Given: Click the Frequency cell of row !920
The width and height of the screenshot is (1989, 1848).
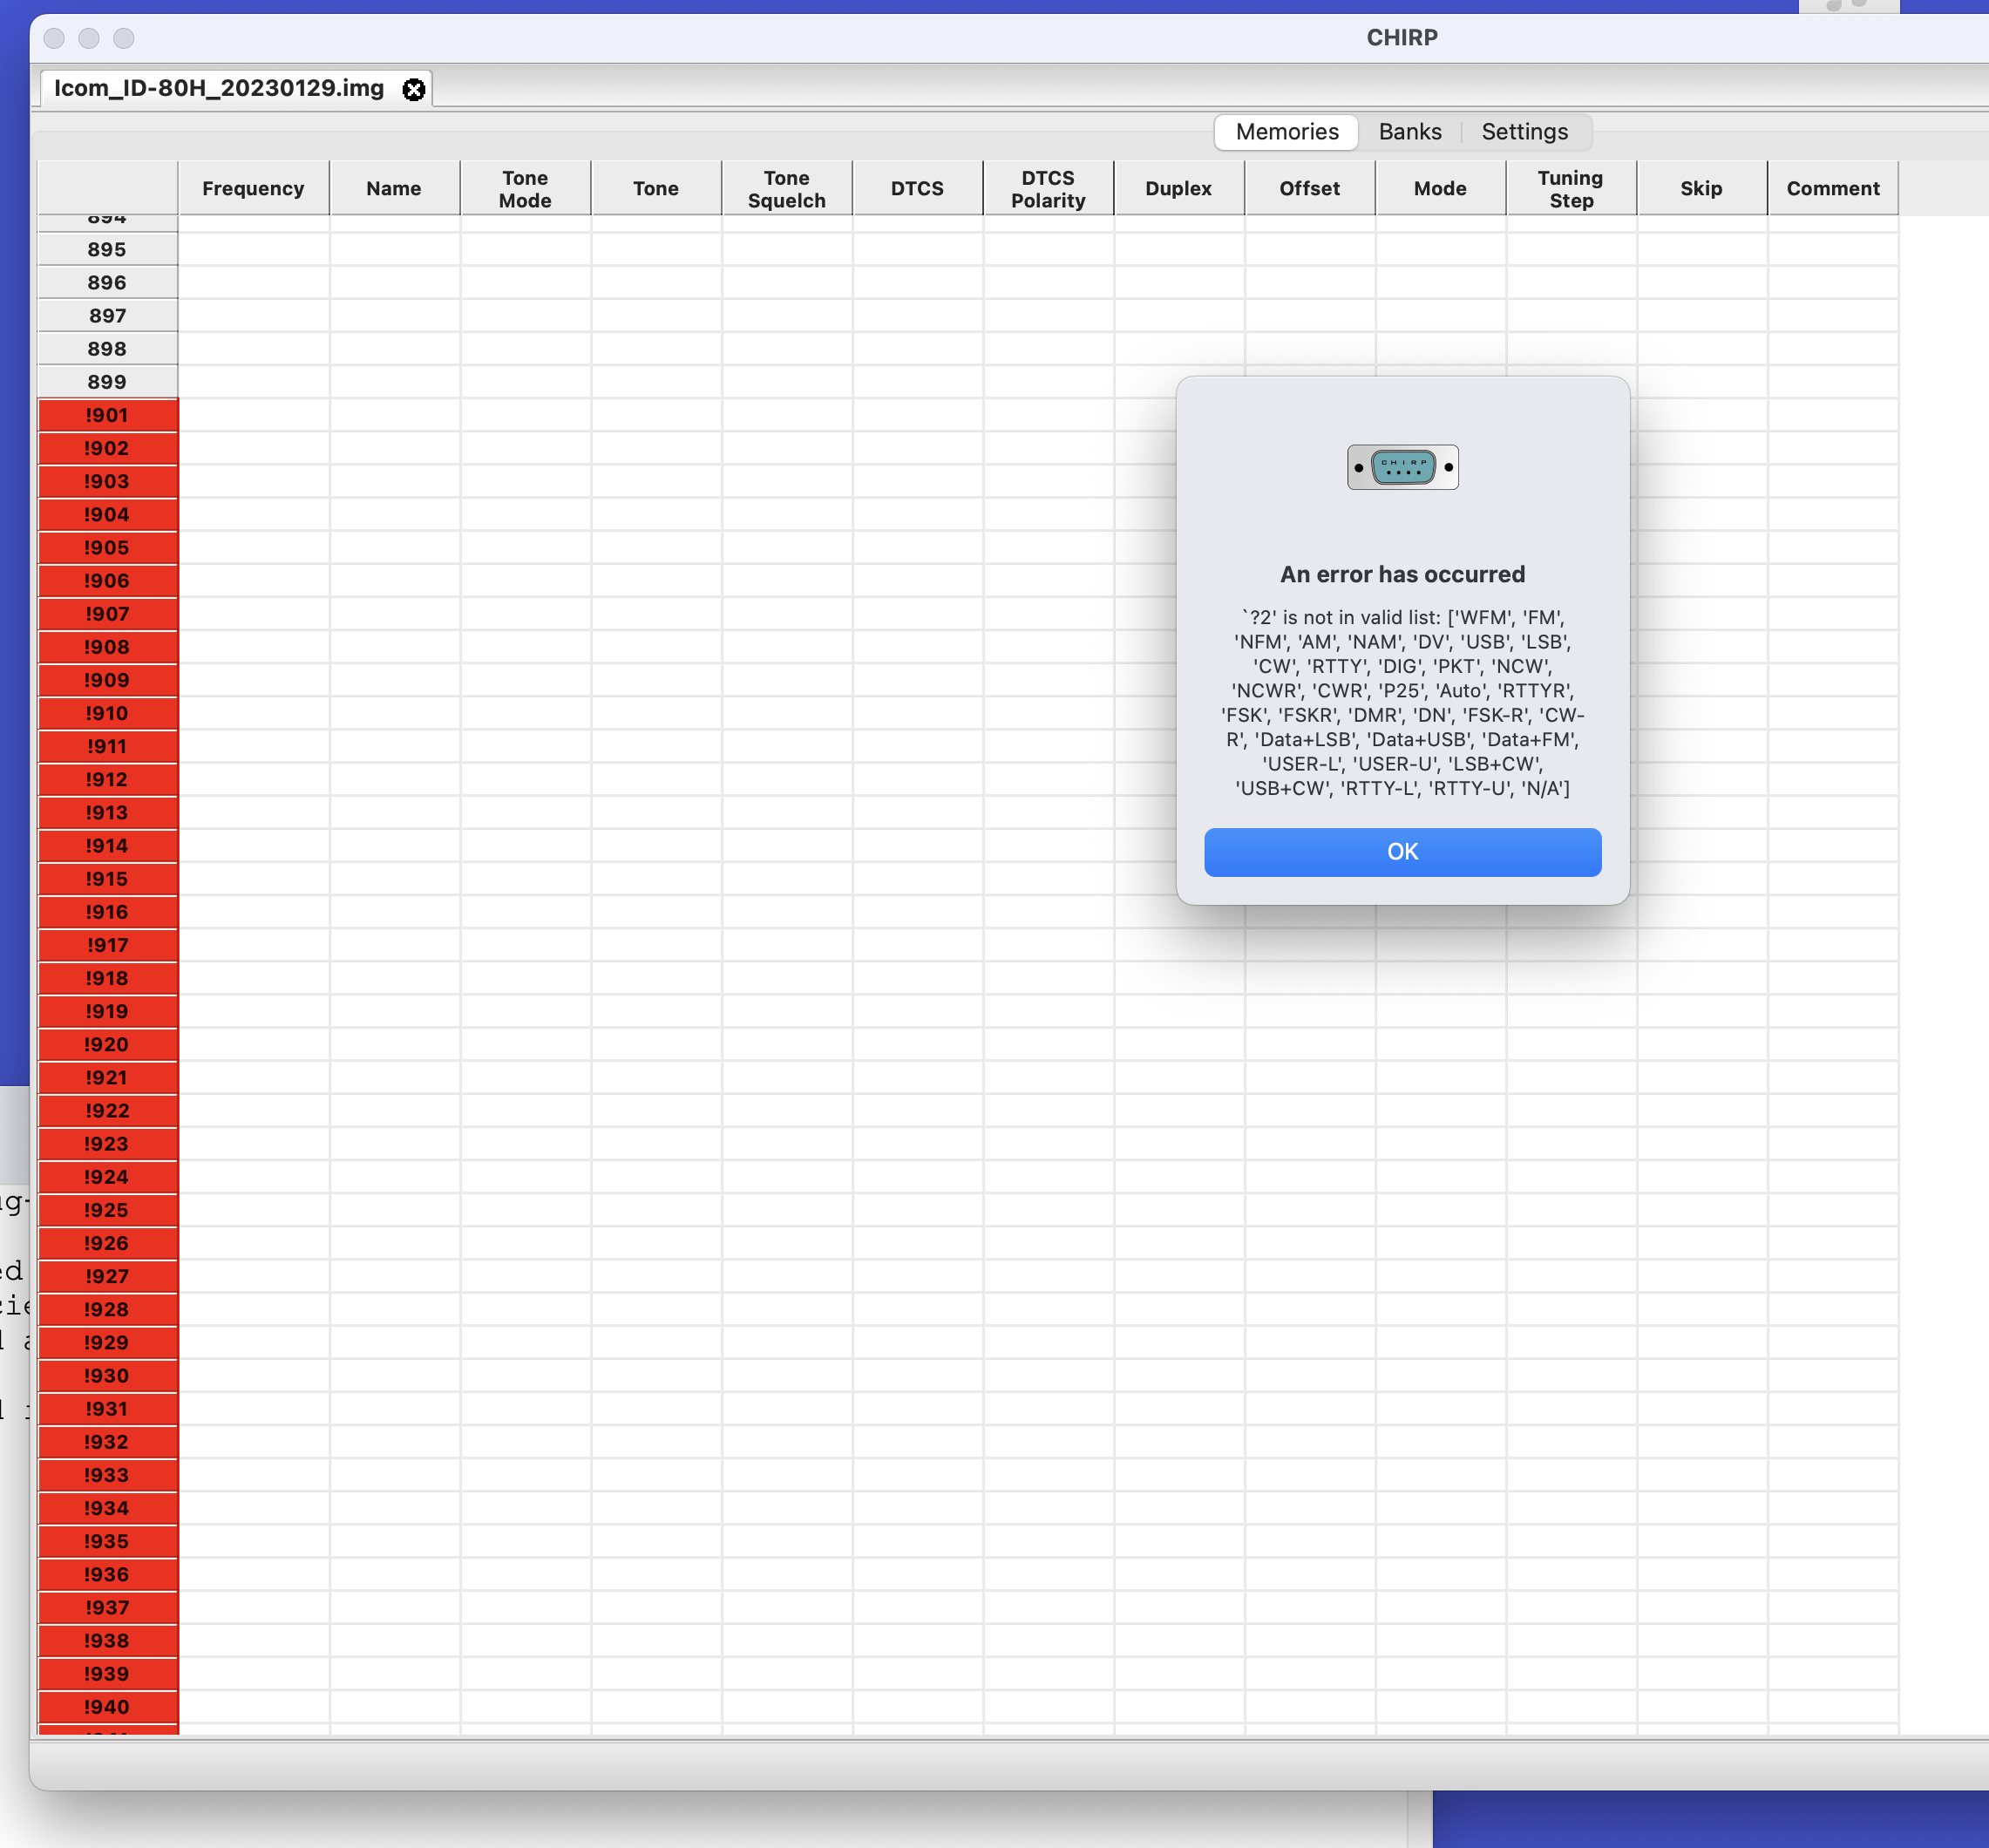Looking at the screenshot, I should (x=254, y=1044).
